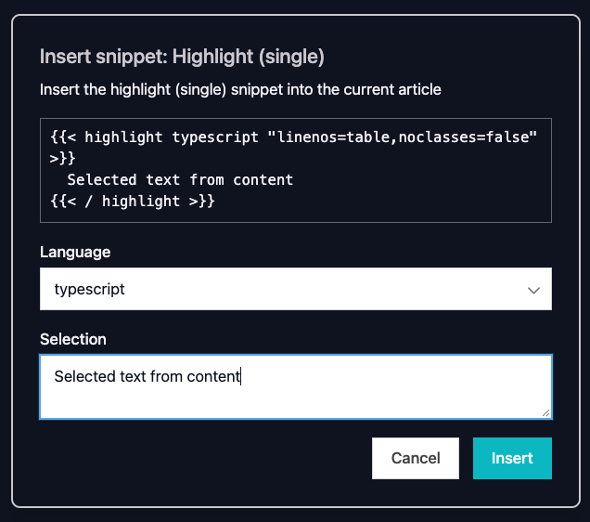Click empty space after the Selection field text
Viewport: 590px width, 522px height.
coord(390,376)
